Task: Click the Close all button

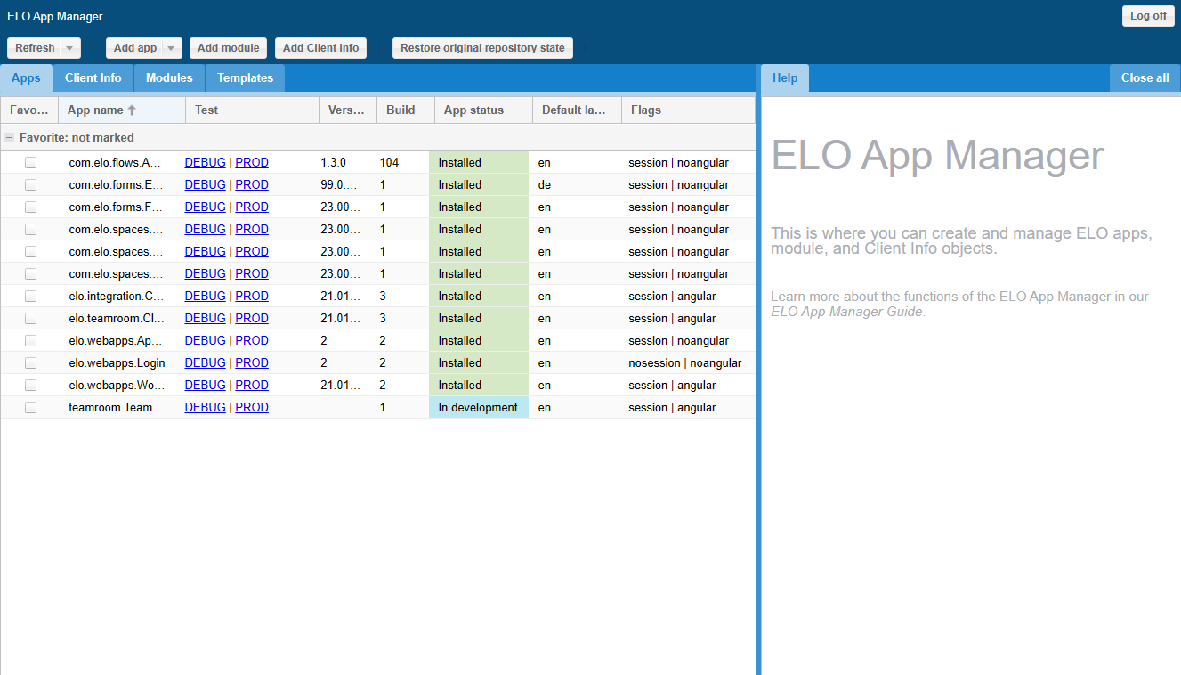Action: [x=1145, y=78]
